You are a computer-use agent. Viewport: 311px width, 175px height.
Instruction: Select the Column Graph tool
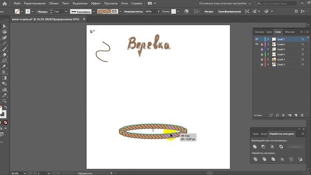pos(4,89)
